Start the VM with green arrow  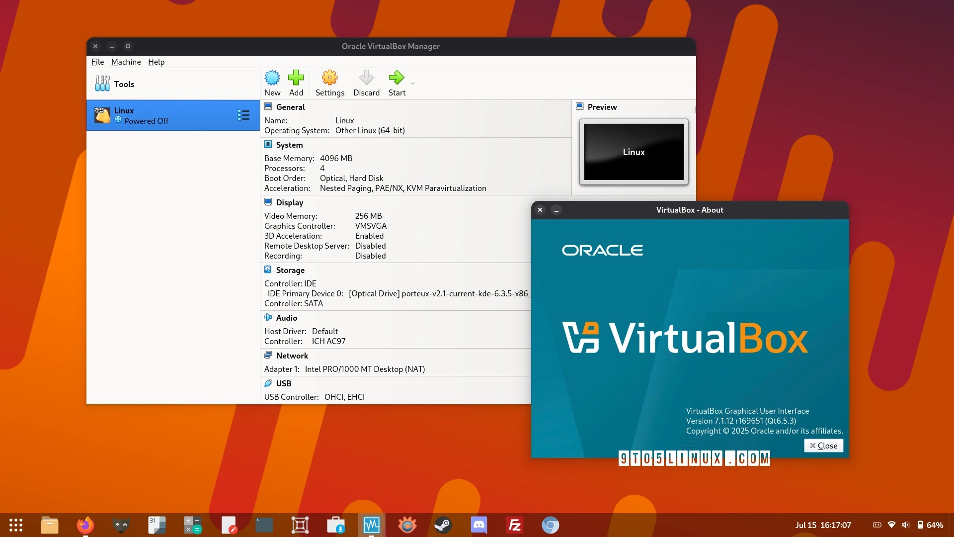pos(397,78)
